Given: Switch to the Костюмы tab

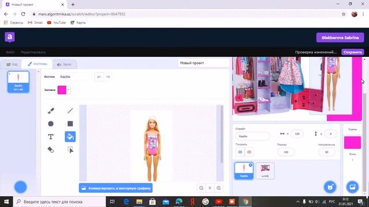Looking at the screenshot, I should (x=37, y=64).
